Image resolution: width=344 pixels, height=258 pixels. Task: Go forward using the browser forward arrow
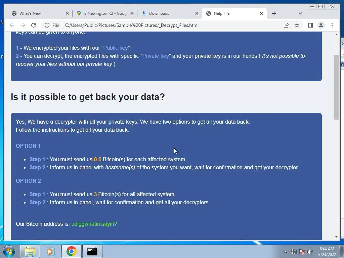(23, 25)
